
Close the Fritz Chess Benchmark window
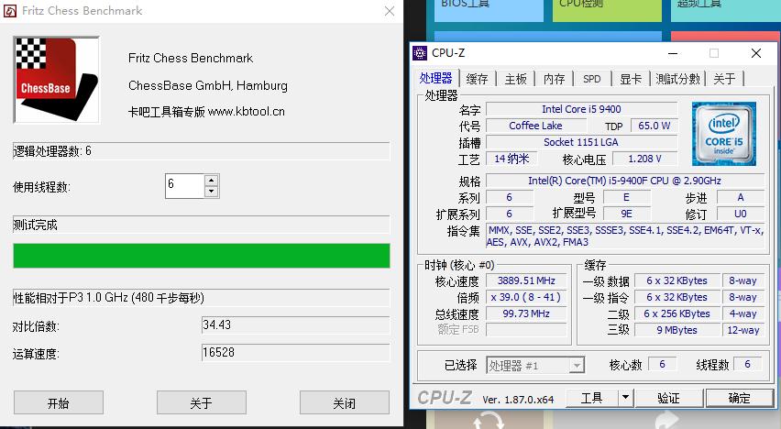coord(390,11)
